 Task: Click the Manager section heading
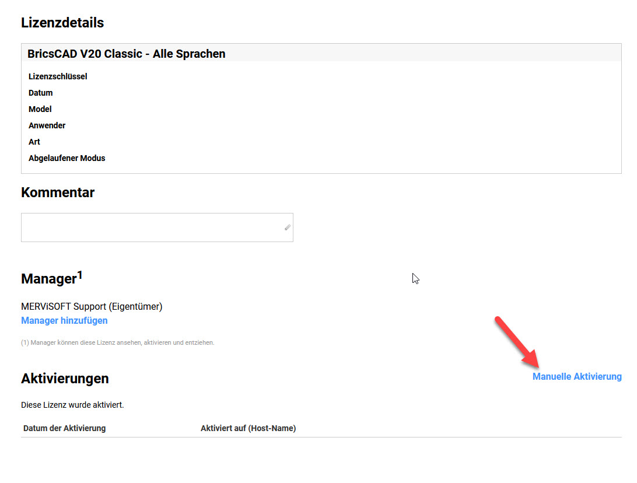[49, 279]
